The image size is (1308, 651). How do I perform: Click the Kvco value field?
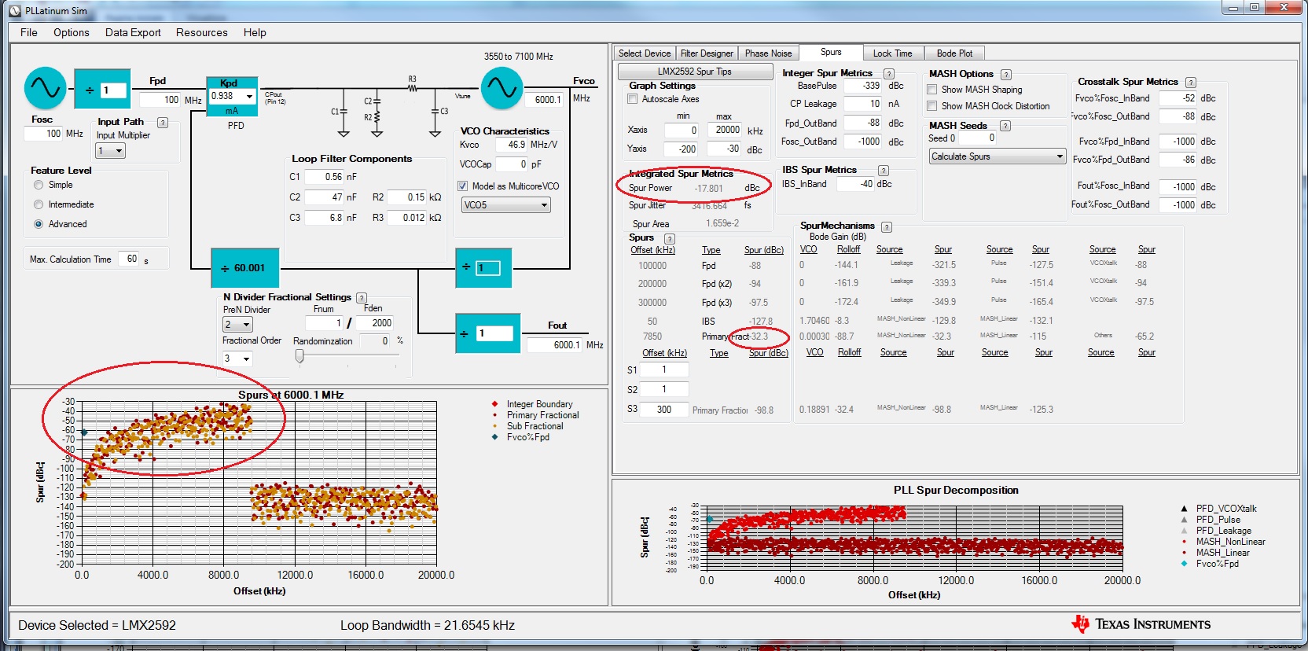coord(511,145)
